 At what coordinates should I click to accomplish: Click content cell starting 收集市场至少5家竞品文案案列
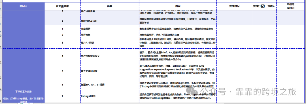click(178, 29)
